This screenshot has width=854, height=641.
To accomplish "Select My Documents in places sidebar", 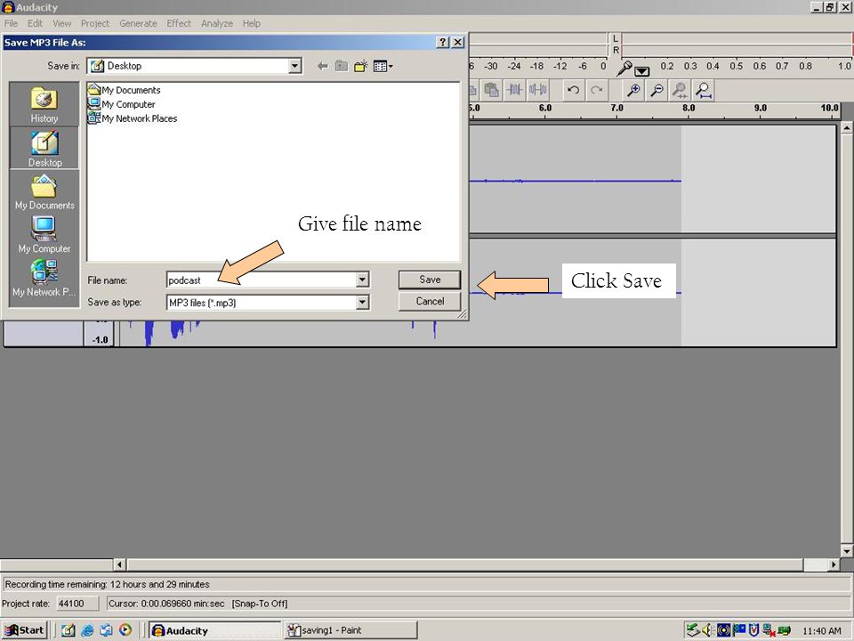I will click(x=44, y=192).
